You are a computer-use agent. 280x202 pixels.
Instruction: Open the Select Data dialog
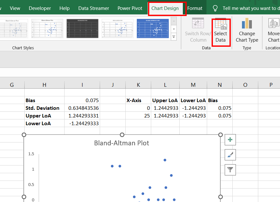point(221,33)
